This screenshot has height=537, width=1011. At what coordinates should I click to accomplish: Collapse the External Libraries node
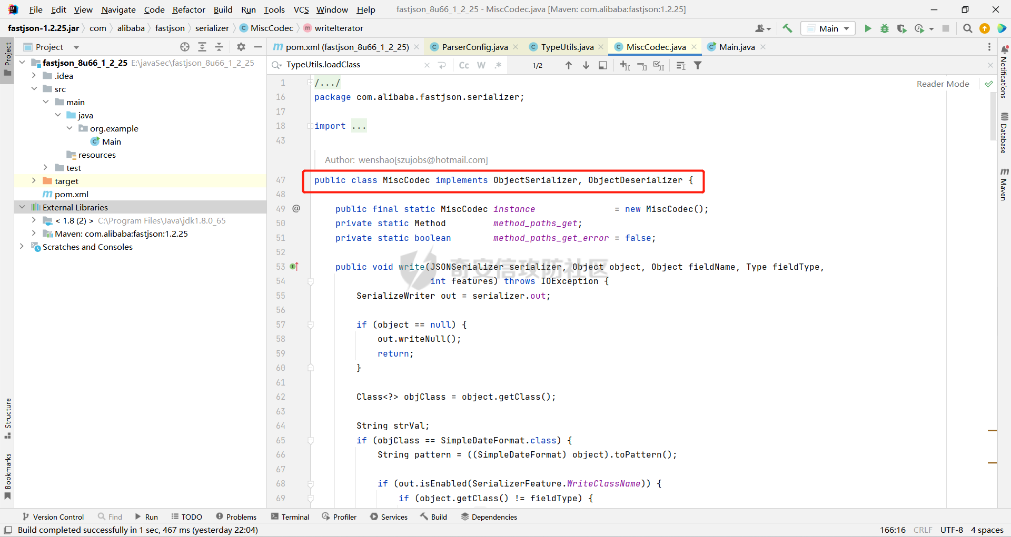22,207
